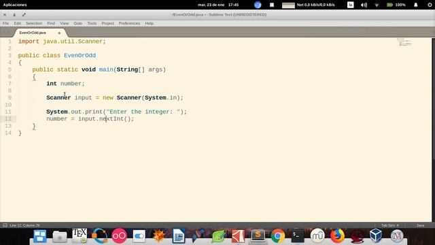The height and width of the screenshot is (245, 435).
Task: Launch VirtualBox from the dock
Action: (x=376, y=236)
